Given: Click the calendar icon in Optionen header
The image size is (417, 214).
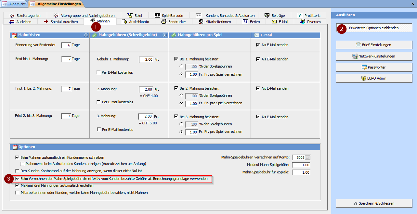Looking at the screenshot, I should click(15, 147).
